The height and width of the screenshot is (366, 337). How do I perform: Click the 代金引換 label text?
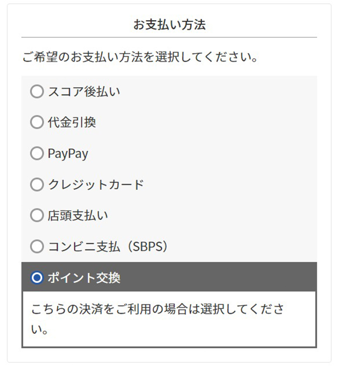(72, 122)
